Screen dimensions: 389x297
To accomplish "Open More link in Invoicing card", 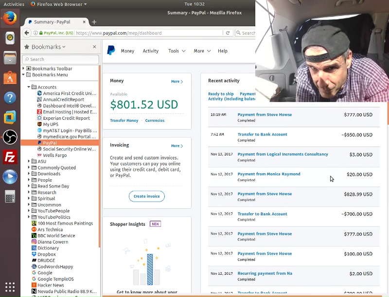I will tap(177, 146).
